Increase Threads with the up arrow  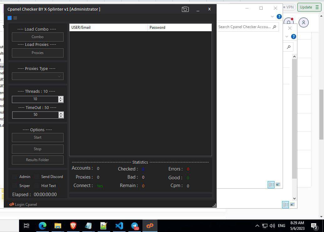60,98
